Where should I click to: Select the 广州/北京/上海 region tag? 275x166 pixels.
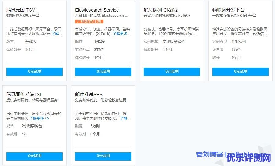[x=89, y=21]
